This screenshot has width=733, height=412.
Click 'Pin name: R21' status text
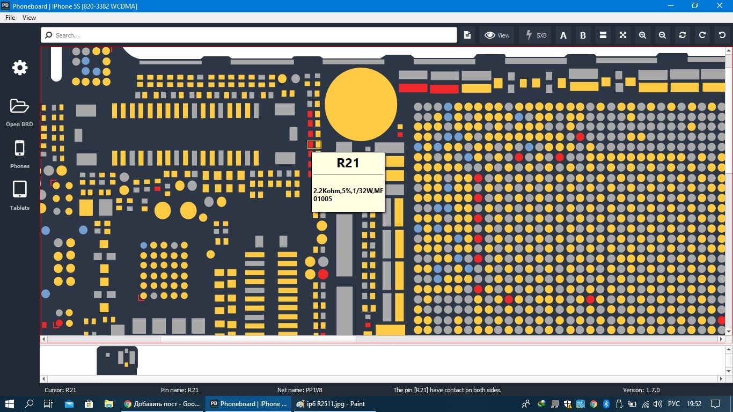pos(180,390)
